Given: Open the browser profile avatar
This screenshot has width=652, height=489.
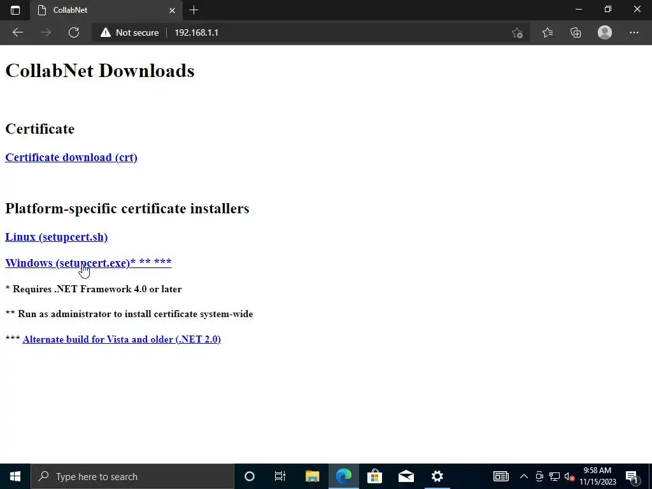Looking at the screenshot, I should coord(605,32).
